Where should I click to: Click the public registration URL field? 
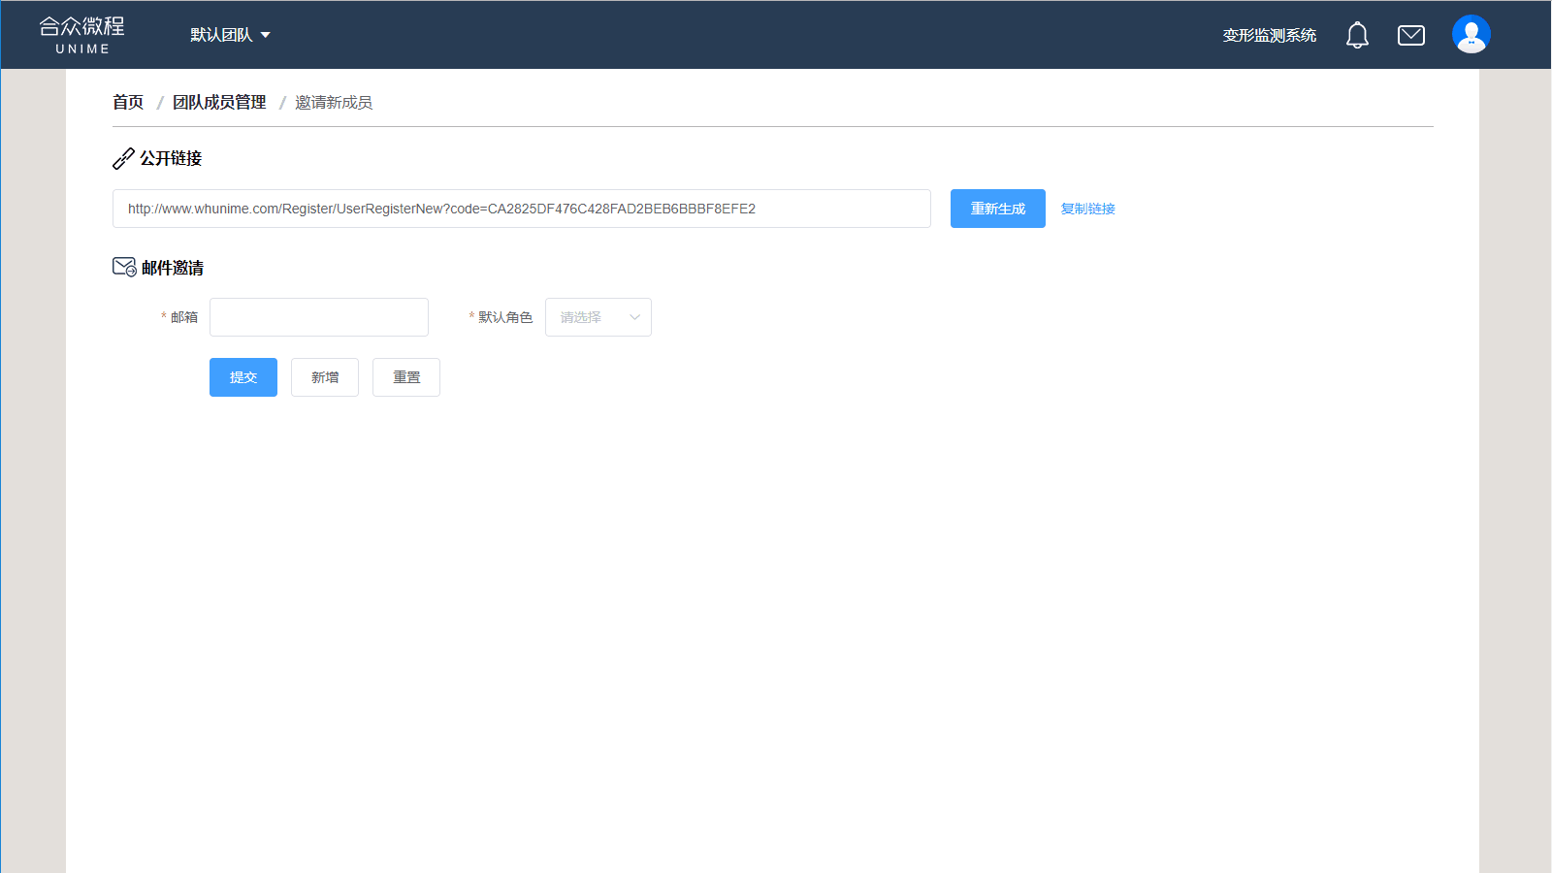point(521,209)
